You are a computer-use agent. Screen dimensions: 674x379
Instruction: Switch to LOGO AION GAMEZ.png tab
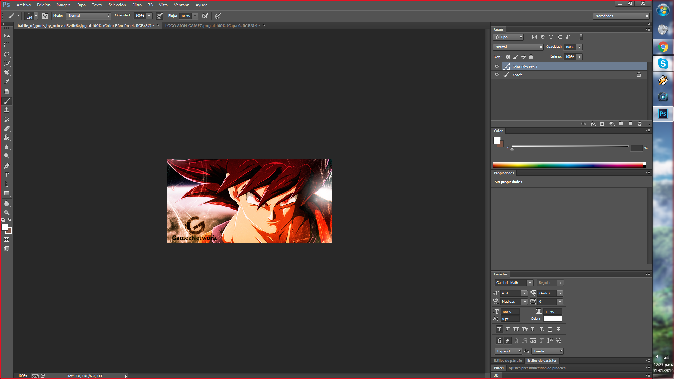(213, 26)
